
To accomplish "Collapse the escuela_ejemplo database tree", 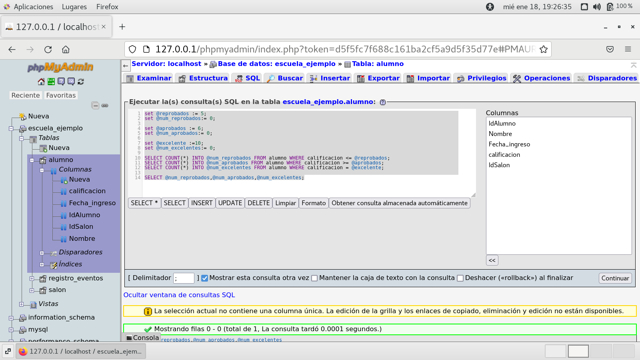I will tap(11, 129).
